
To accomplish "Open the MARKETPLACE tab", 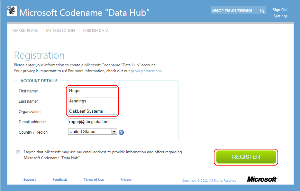I will (x=25, y=31).
